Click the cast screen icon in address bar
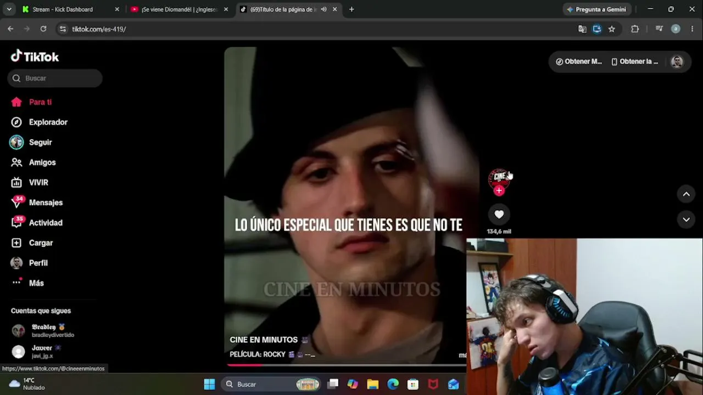703x395 pixels. pos(597,29)
